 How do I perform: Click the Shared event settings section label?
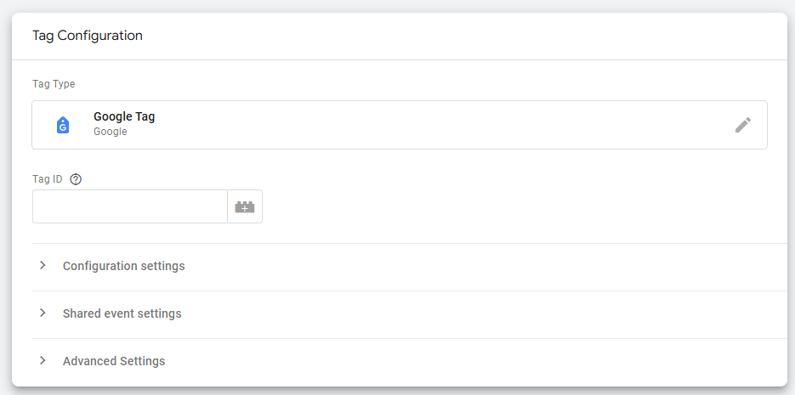122,313
